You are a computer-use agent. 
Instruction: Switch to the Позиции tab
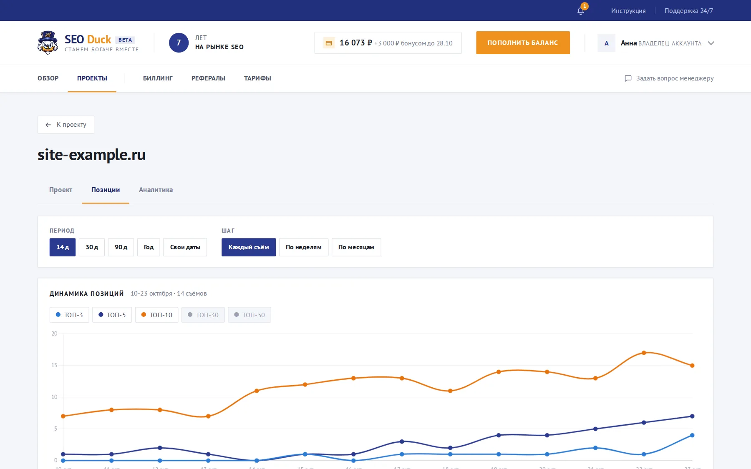(106, 190)
